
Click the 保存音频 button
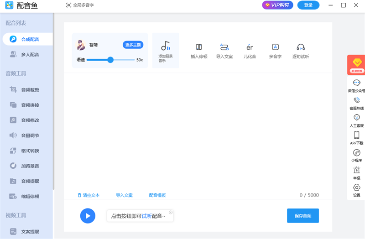tap(302, 216)
